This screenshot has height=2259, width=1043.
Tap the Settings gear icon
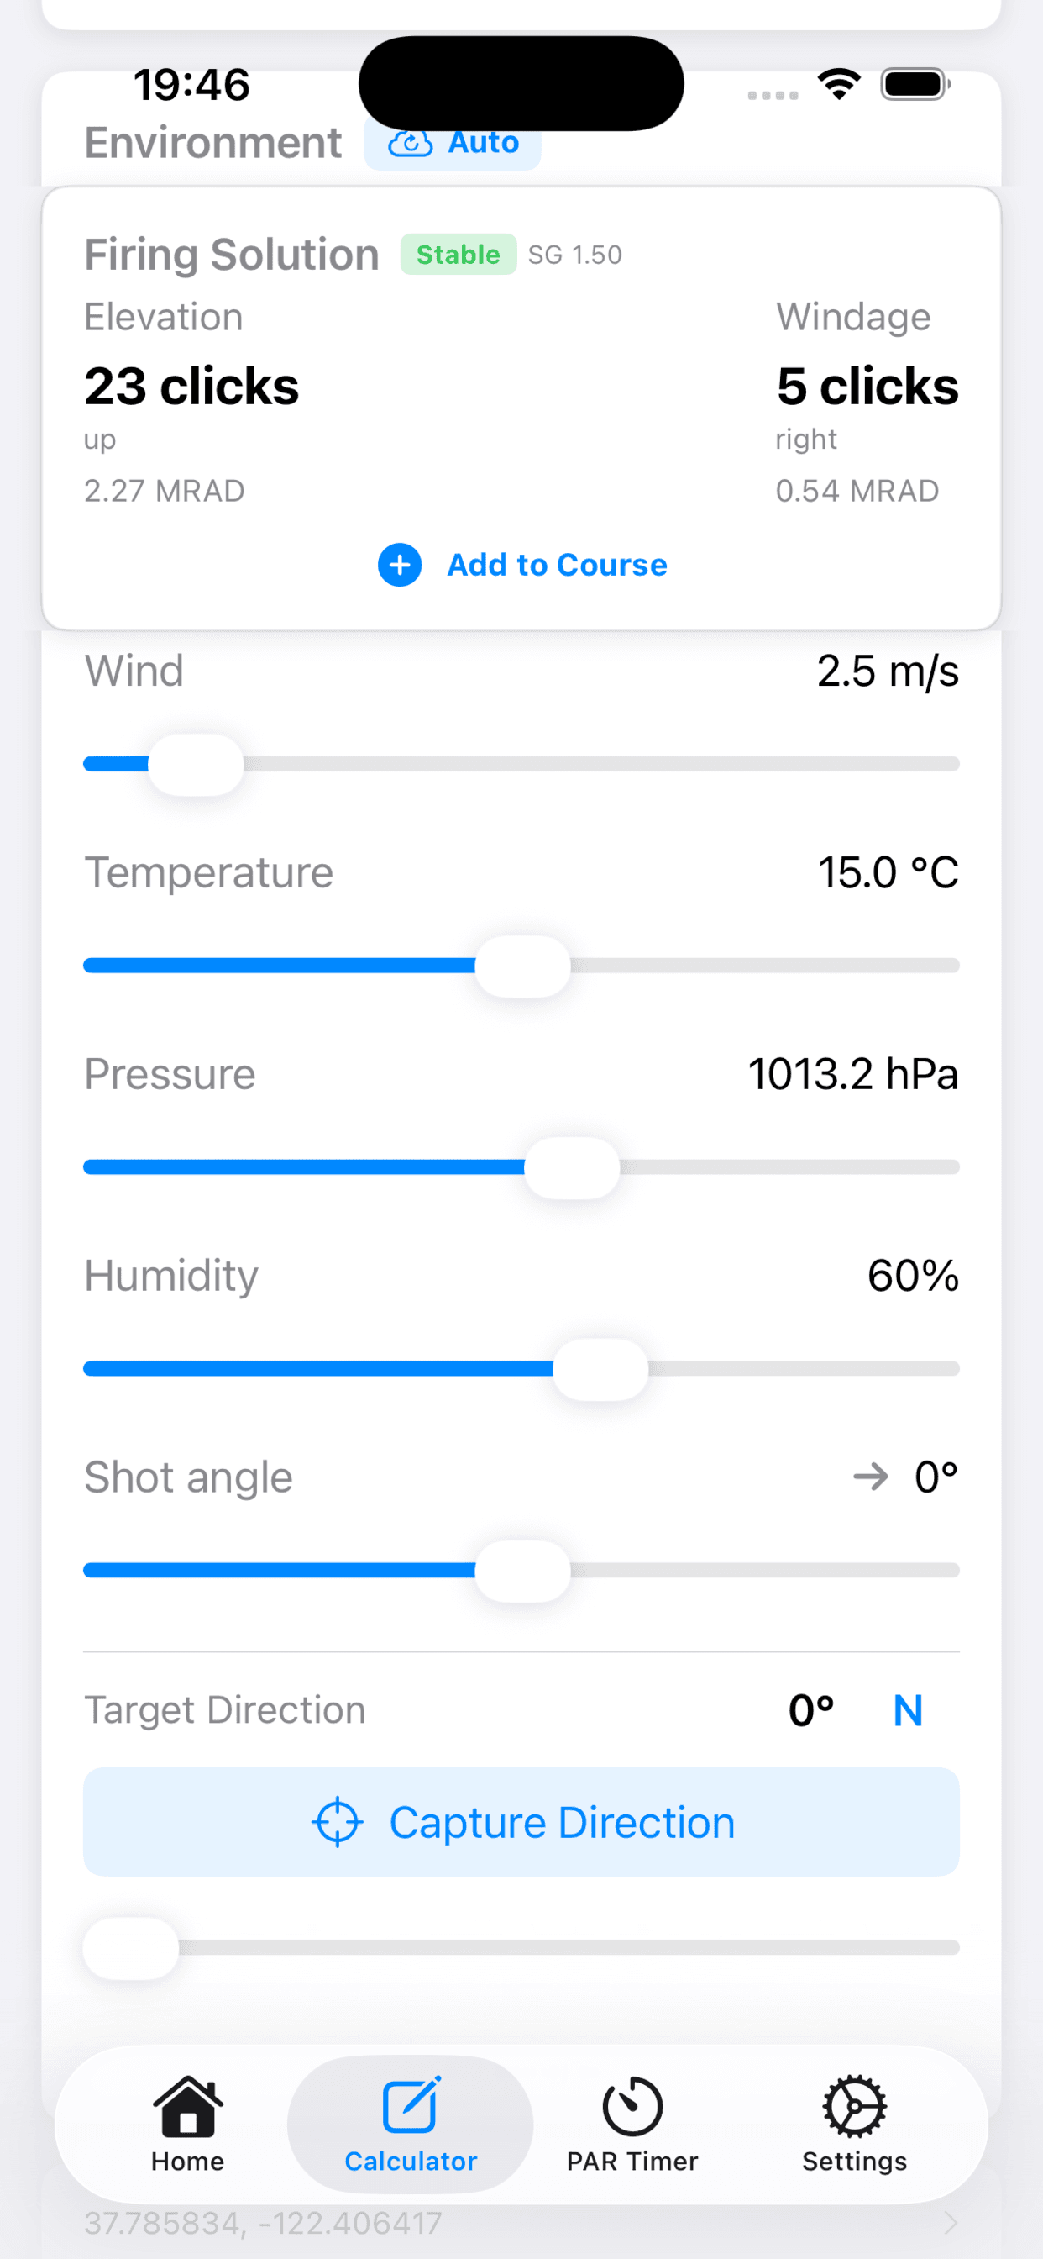[x=855, y=2105]
